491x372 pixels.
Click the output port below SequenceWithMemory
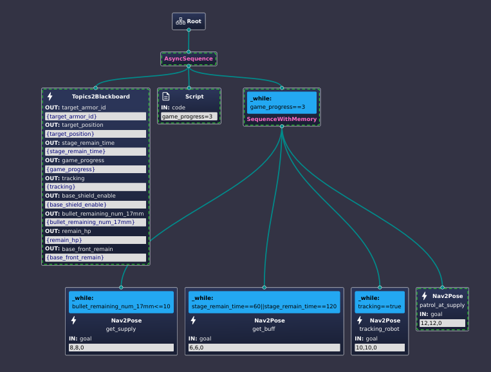click(282, 127)
